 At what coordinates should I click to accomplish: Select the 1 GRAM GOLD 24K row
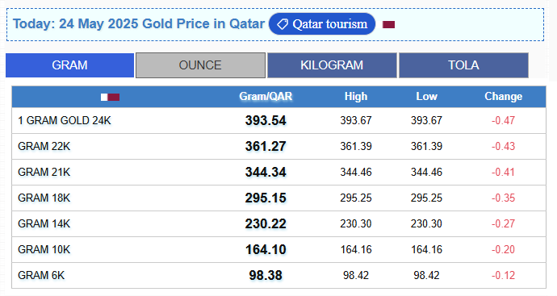pos(278,121)
